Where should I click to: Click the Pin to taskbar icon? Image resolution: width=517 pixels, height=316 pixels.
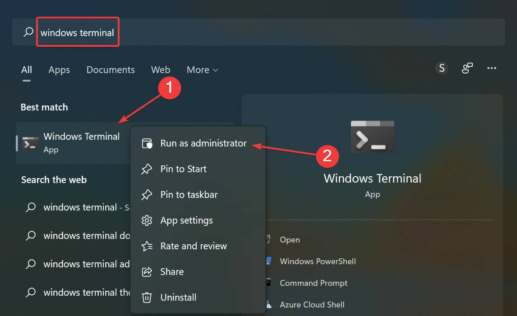(x=147, y=194)
